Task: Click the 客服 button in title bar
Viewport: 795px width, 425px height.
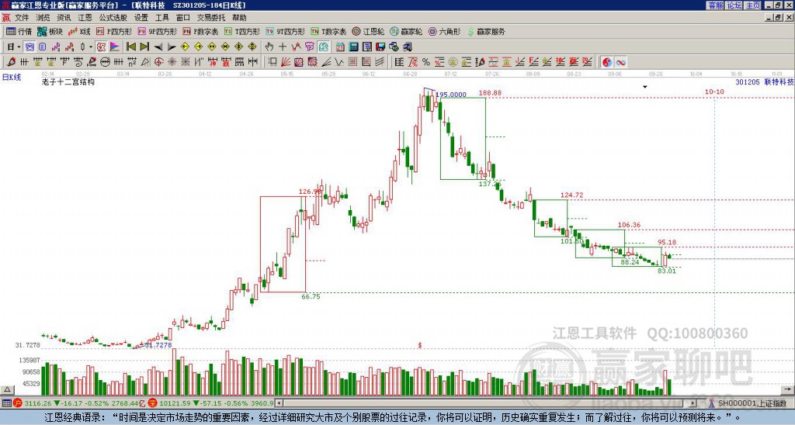Action: point(715,5)
